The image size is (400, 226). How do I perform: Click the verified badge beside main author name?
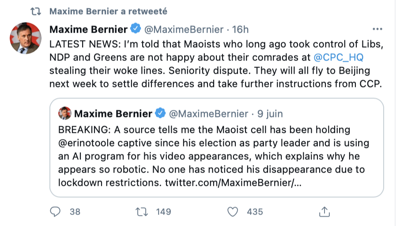coord(136,30)
